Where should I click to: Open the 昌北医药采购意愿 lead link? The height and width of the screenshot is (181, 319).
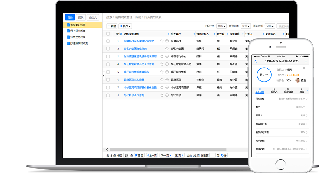(x=134, y=80)
